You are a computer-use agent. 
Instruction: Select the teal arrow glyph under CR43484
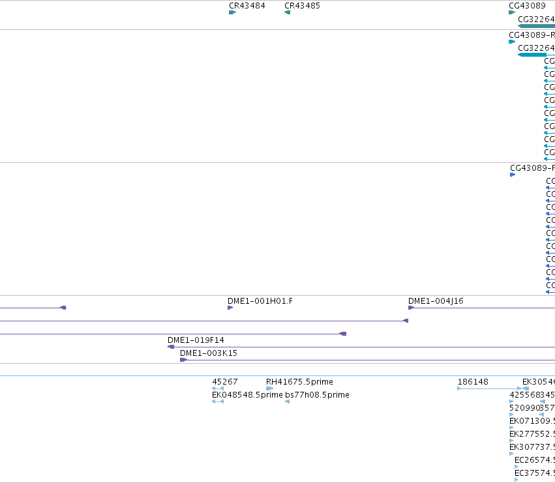click(x=233, y=12)
